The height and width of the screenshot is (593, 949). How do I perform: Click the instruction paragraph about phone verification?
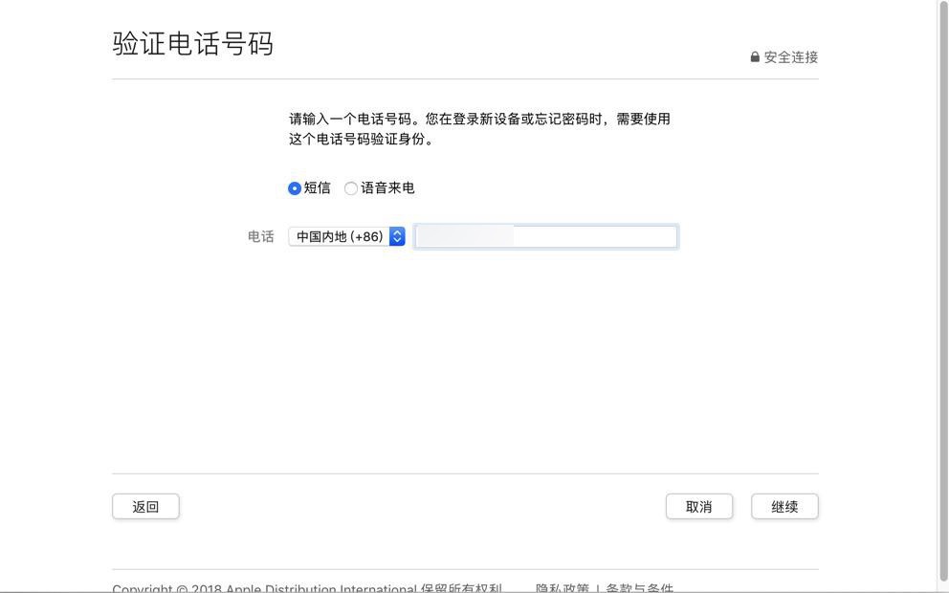click(x=479, y=129)
